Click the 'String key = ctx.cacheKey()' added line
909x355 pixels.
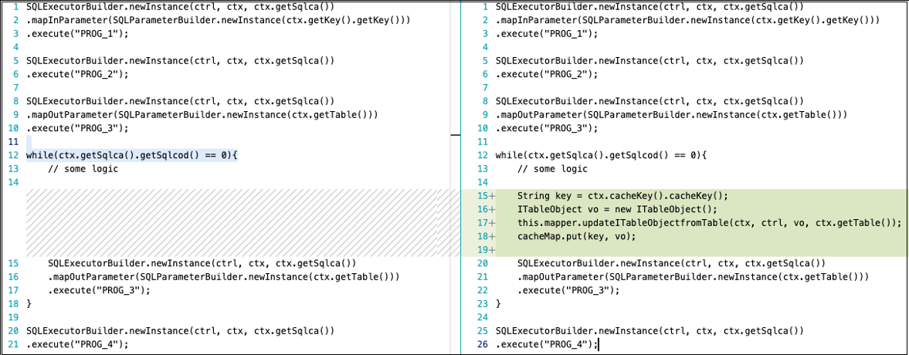click(622, 196)
